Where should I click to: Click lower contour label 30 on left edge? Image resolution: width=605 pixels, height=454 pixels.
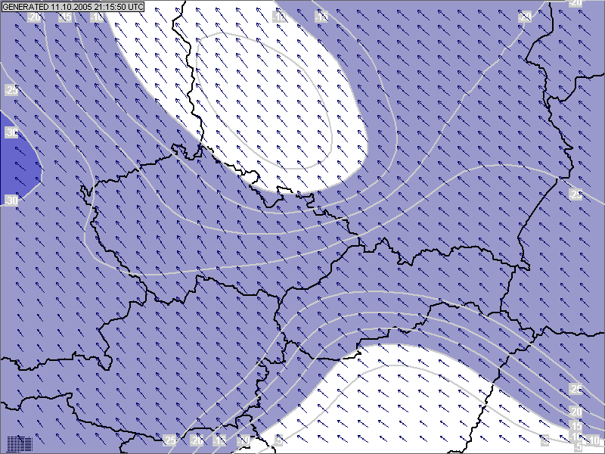(x=11, y=201)
